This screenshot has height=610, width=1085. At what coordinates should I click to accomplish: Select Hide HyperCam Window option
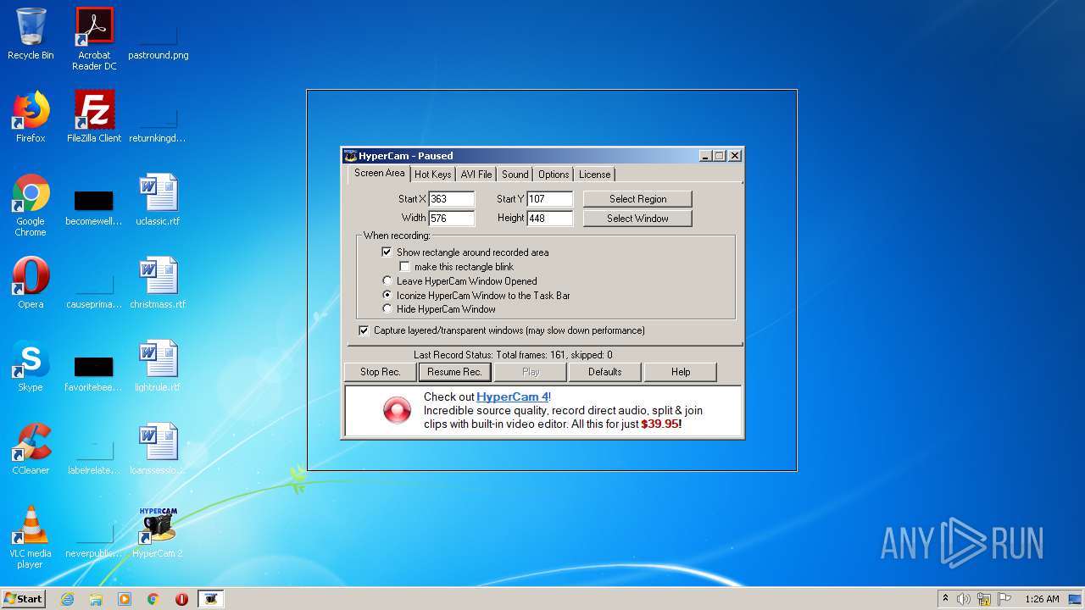pos(387,309)
